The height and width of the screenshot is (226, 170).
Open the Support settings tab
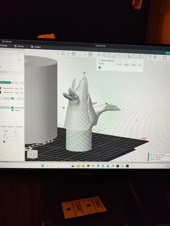tap(11, 127)
